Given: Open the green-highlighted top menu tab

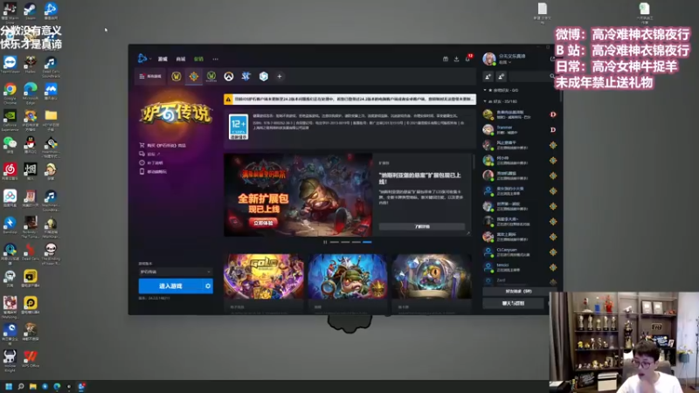Looking at the screenshot, I should [x=198, y=59].
